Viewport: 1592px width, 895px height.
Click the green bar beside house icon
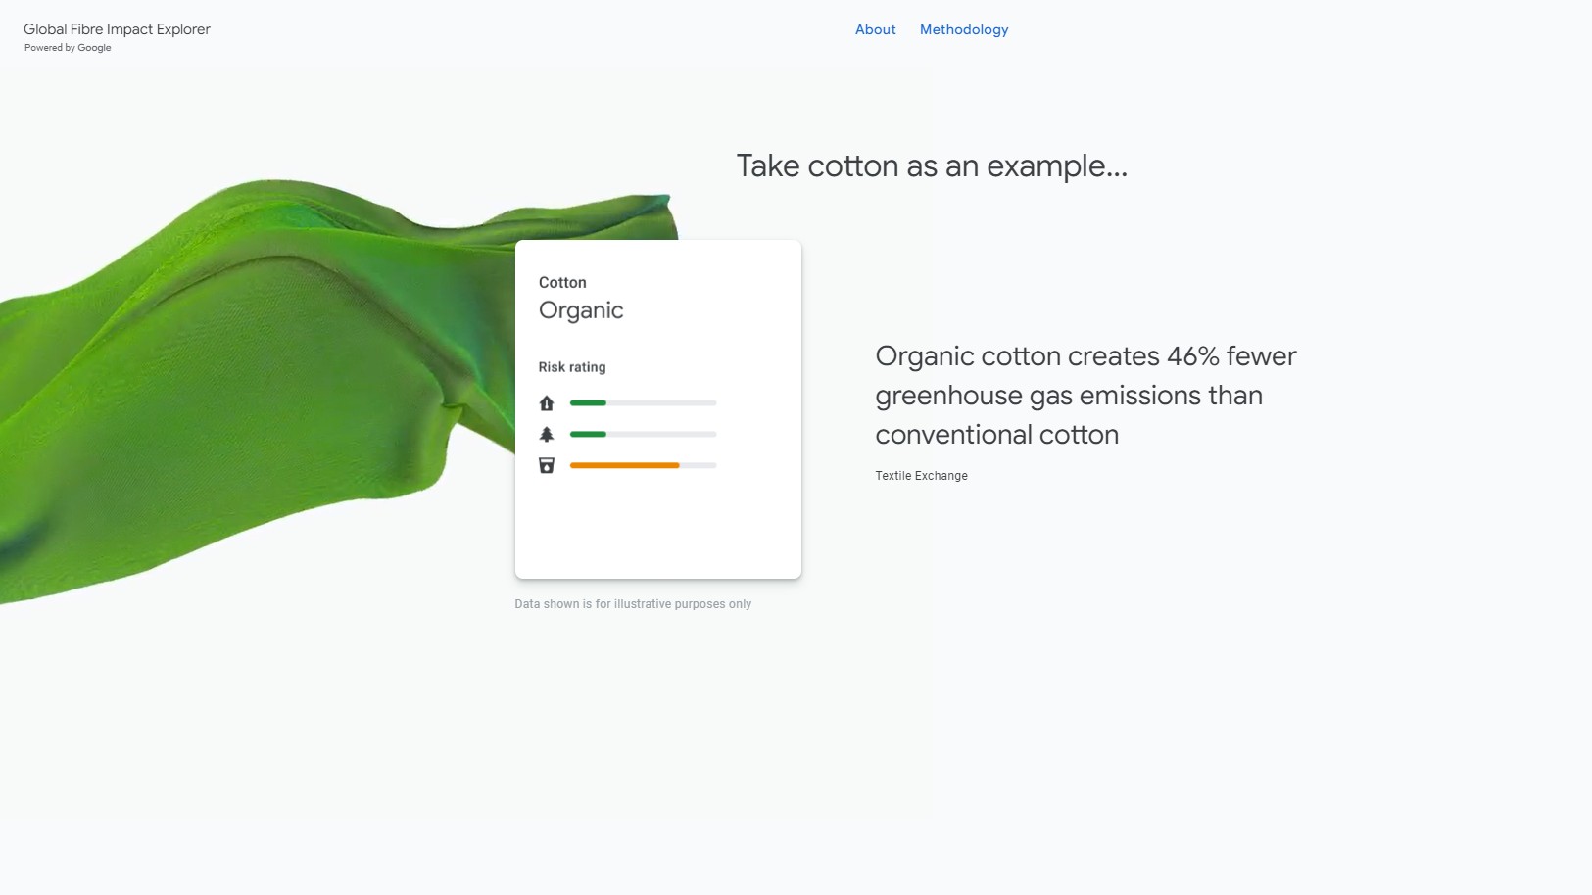tap(588, 403)
